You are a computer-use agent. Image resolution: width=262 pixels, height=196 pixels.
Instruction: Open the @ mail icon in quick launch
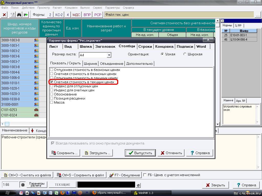click(x=80, y=193)
